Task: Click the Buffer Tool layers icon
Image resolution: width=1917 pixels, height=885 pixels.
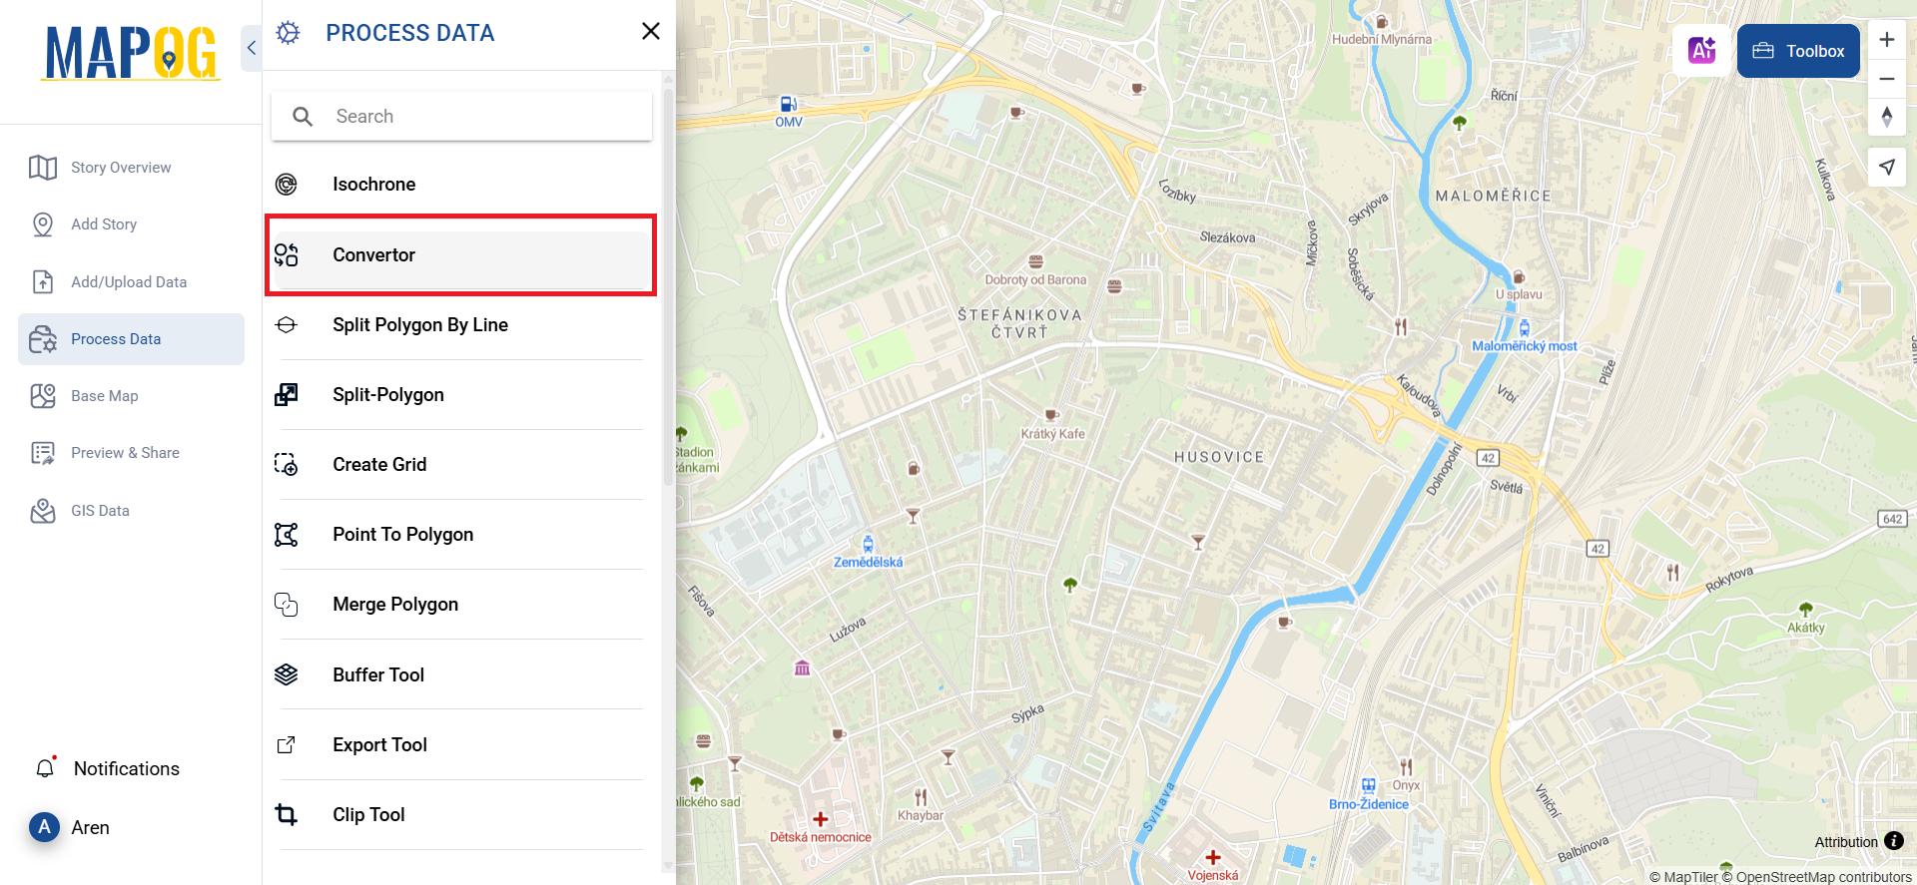Action: pyautogui.click(x=287, y=674)
